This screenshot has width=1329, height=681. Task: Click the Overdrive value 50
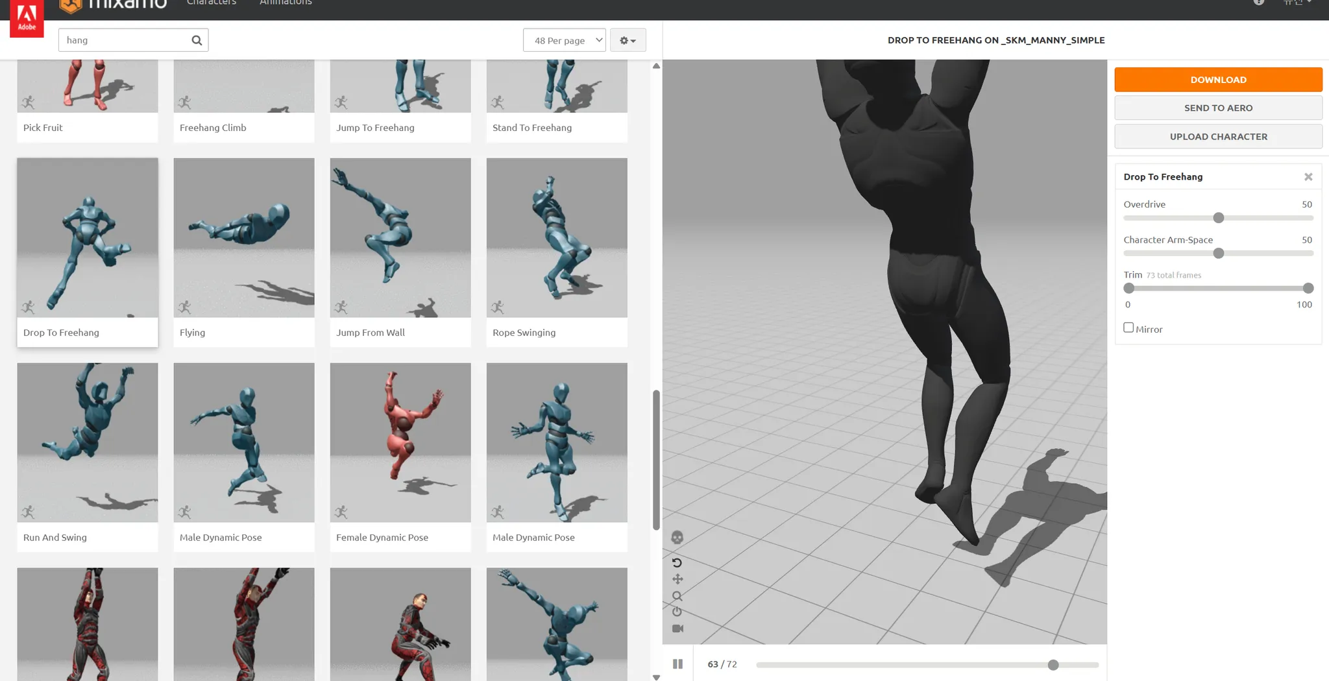[x=1306, y=204]
